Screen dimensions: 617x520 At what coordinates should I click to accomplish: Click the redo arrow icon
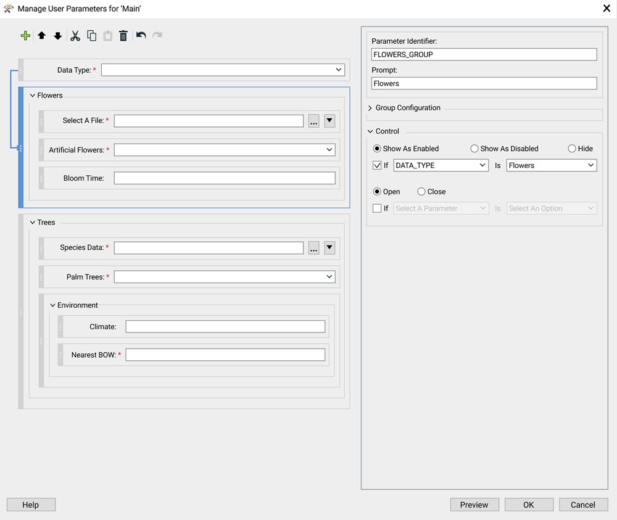pos(157,35)
